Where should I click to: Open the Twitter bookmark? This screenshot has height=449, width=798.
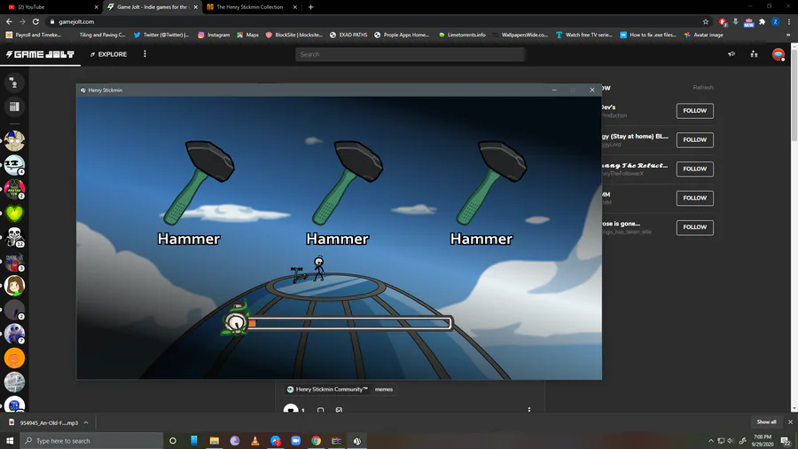160,35
